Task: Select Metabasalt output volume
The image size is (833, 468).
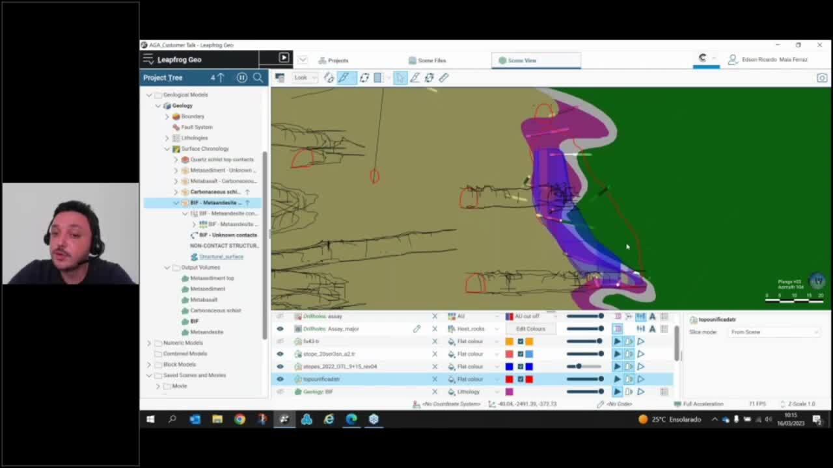Action: (x=204, y=300)
